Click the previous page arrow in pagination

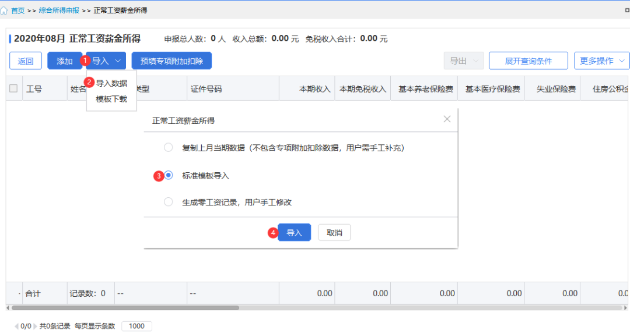pos(16,326)
